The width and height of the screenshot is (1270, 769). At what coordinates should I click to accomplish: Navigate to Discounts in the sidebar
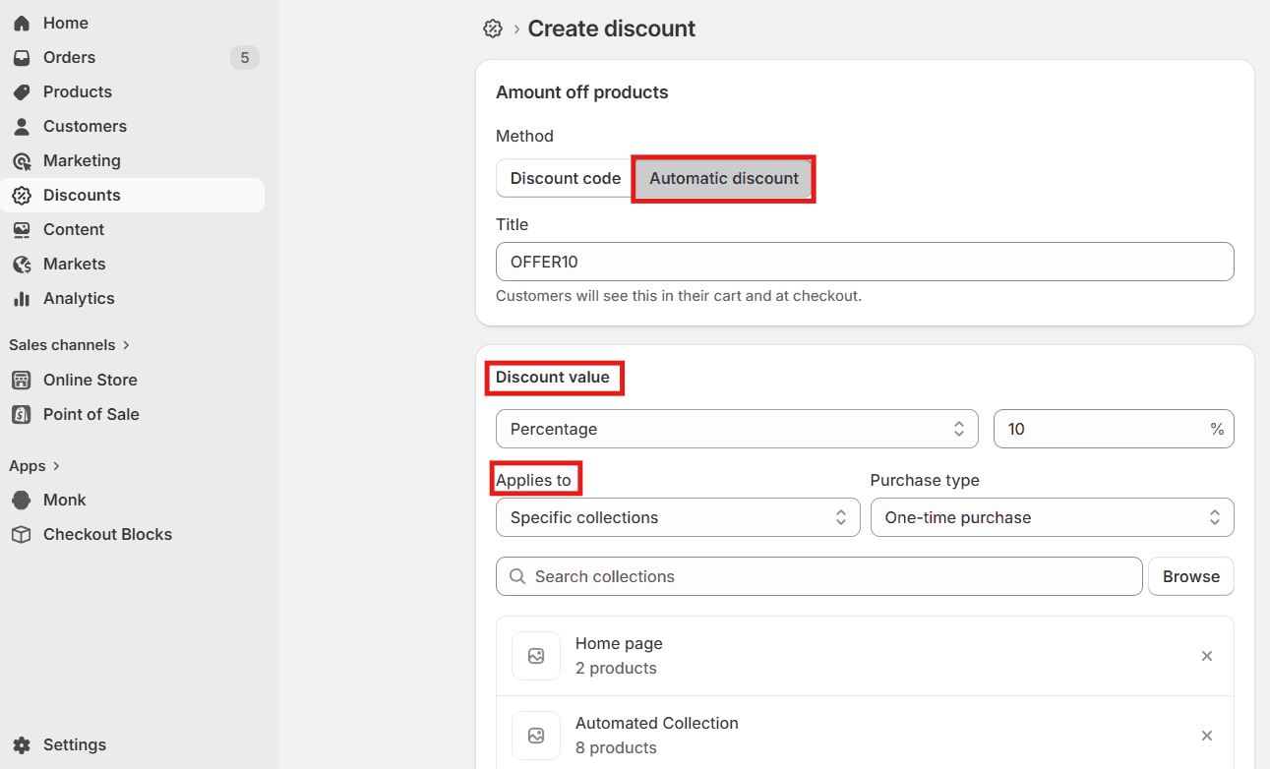pos(22,195)
